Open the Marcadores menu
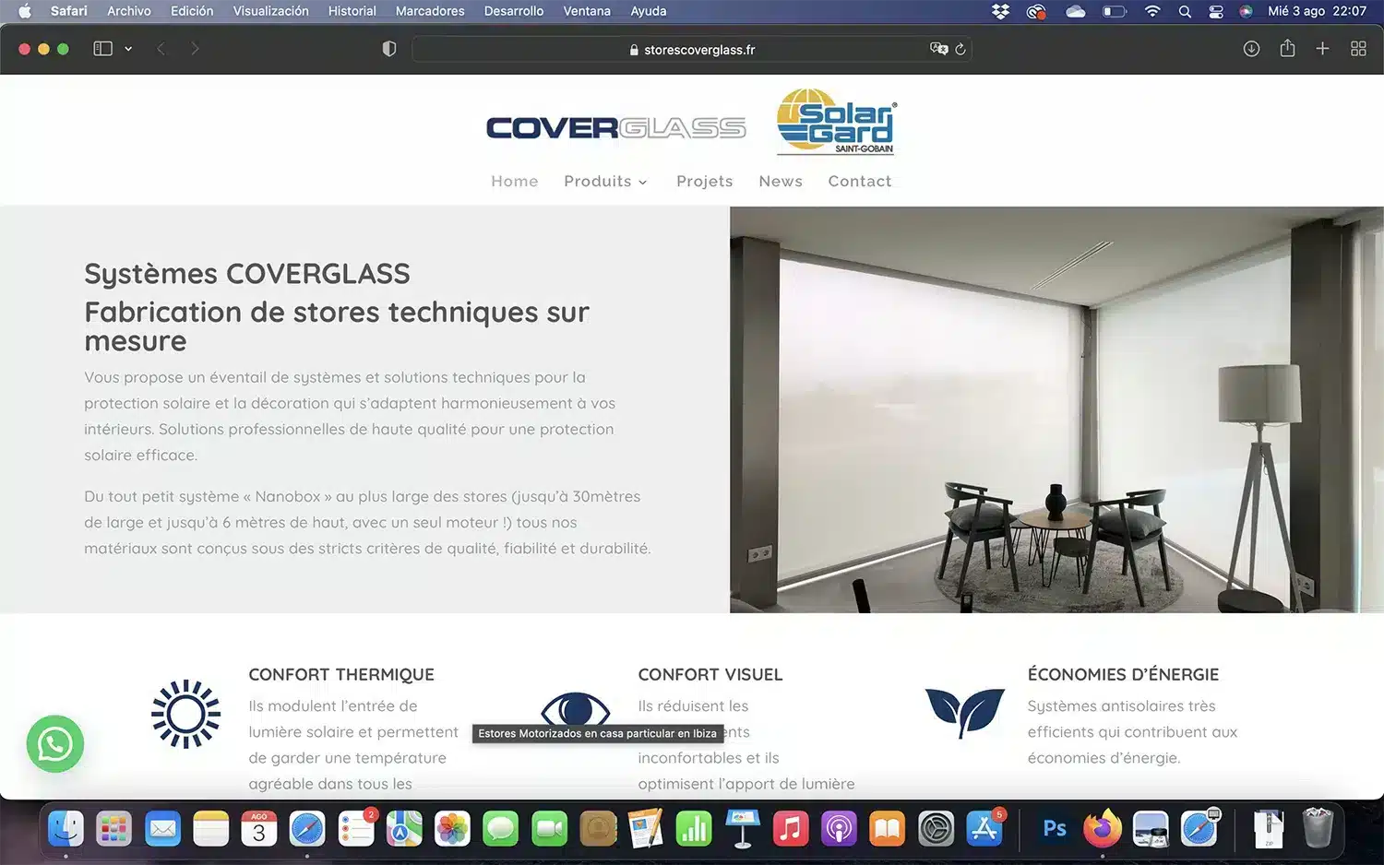 [430, 11]
